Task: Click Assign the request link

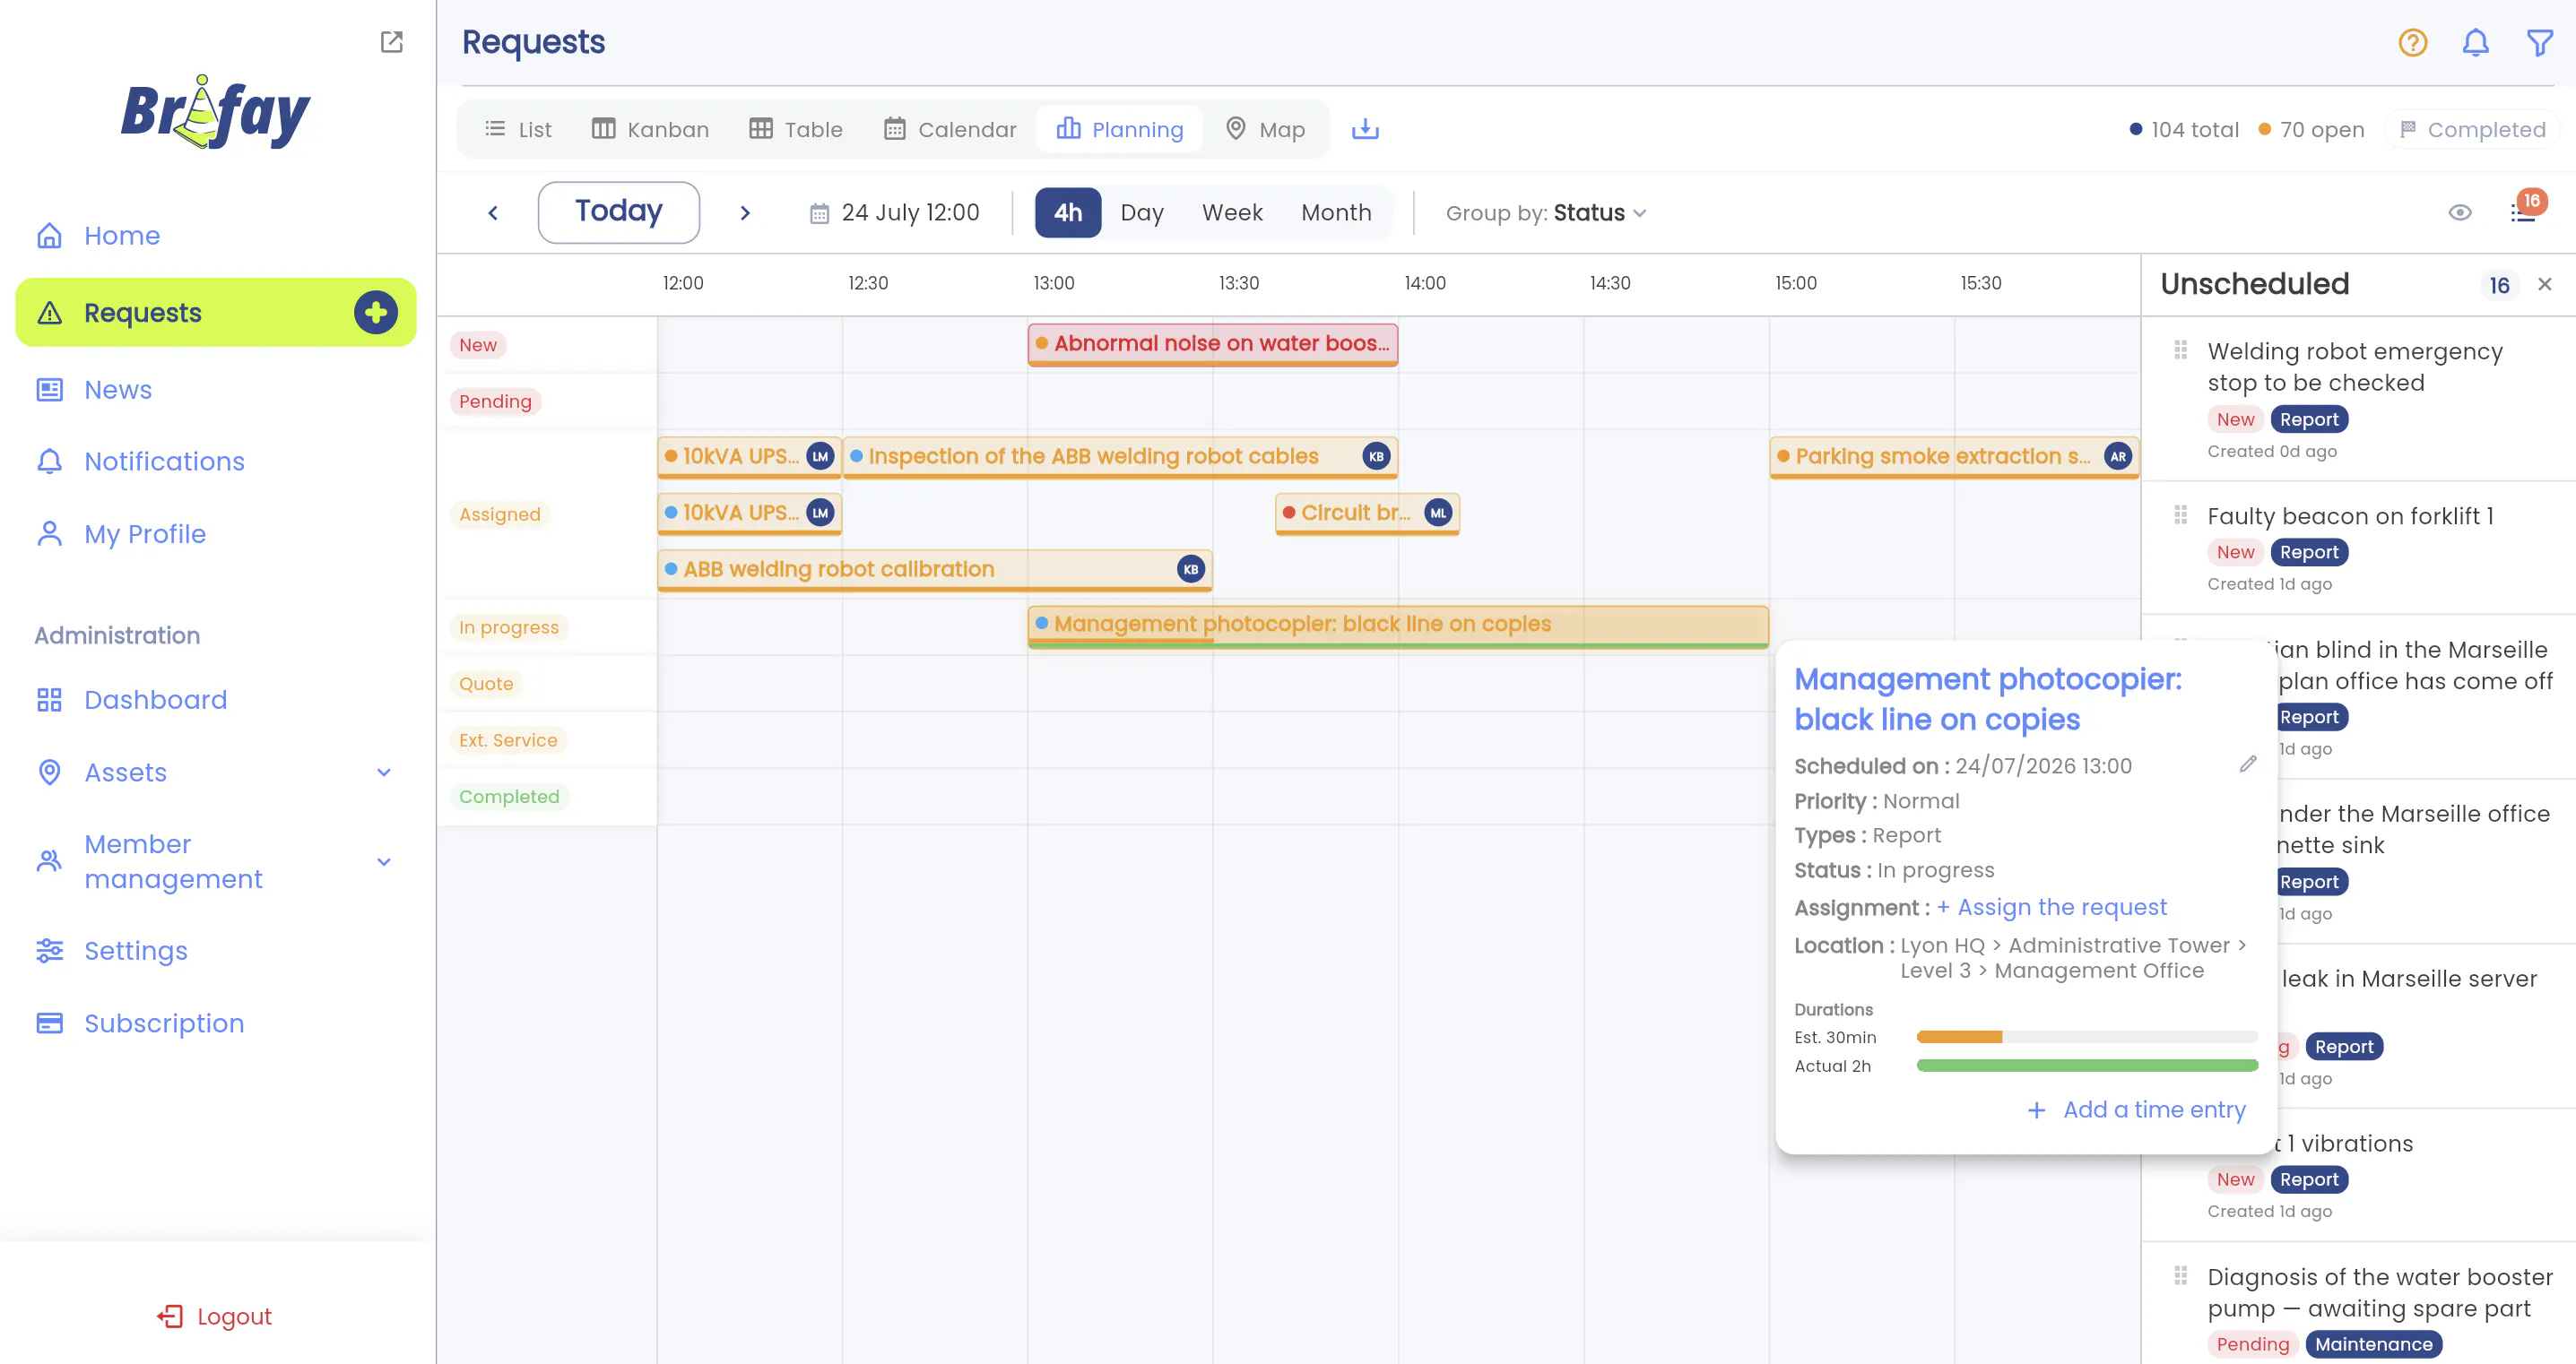Action: 2052,907
